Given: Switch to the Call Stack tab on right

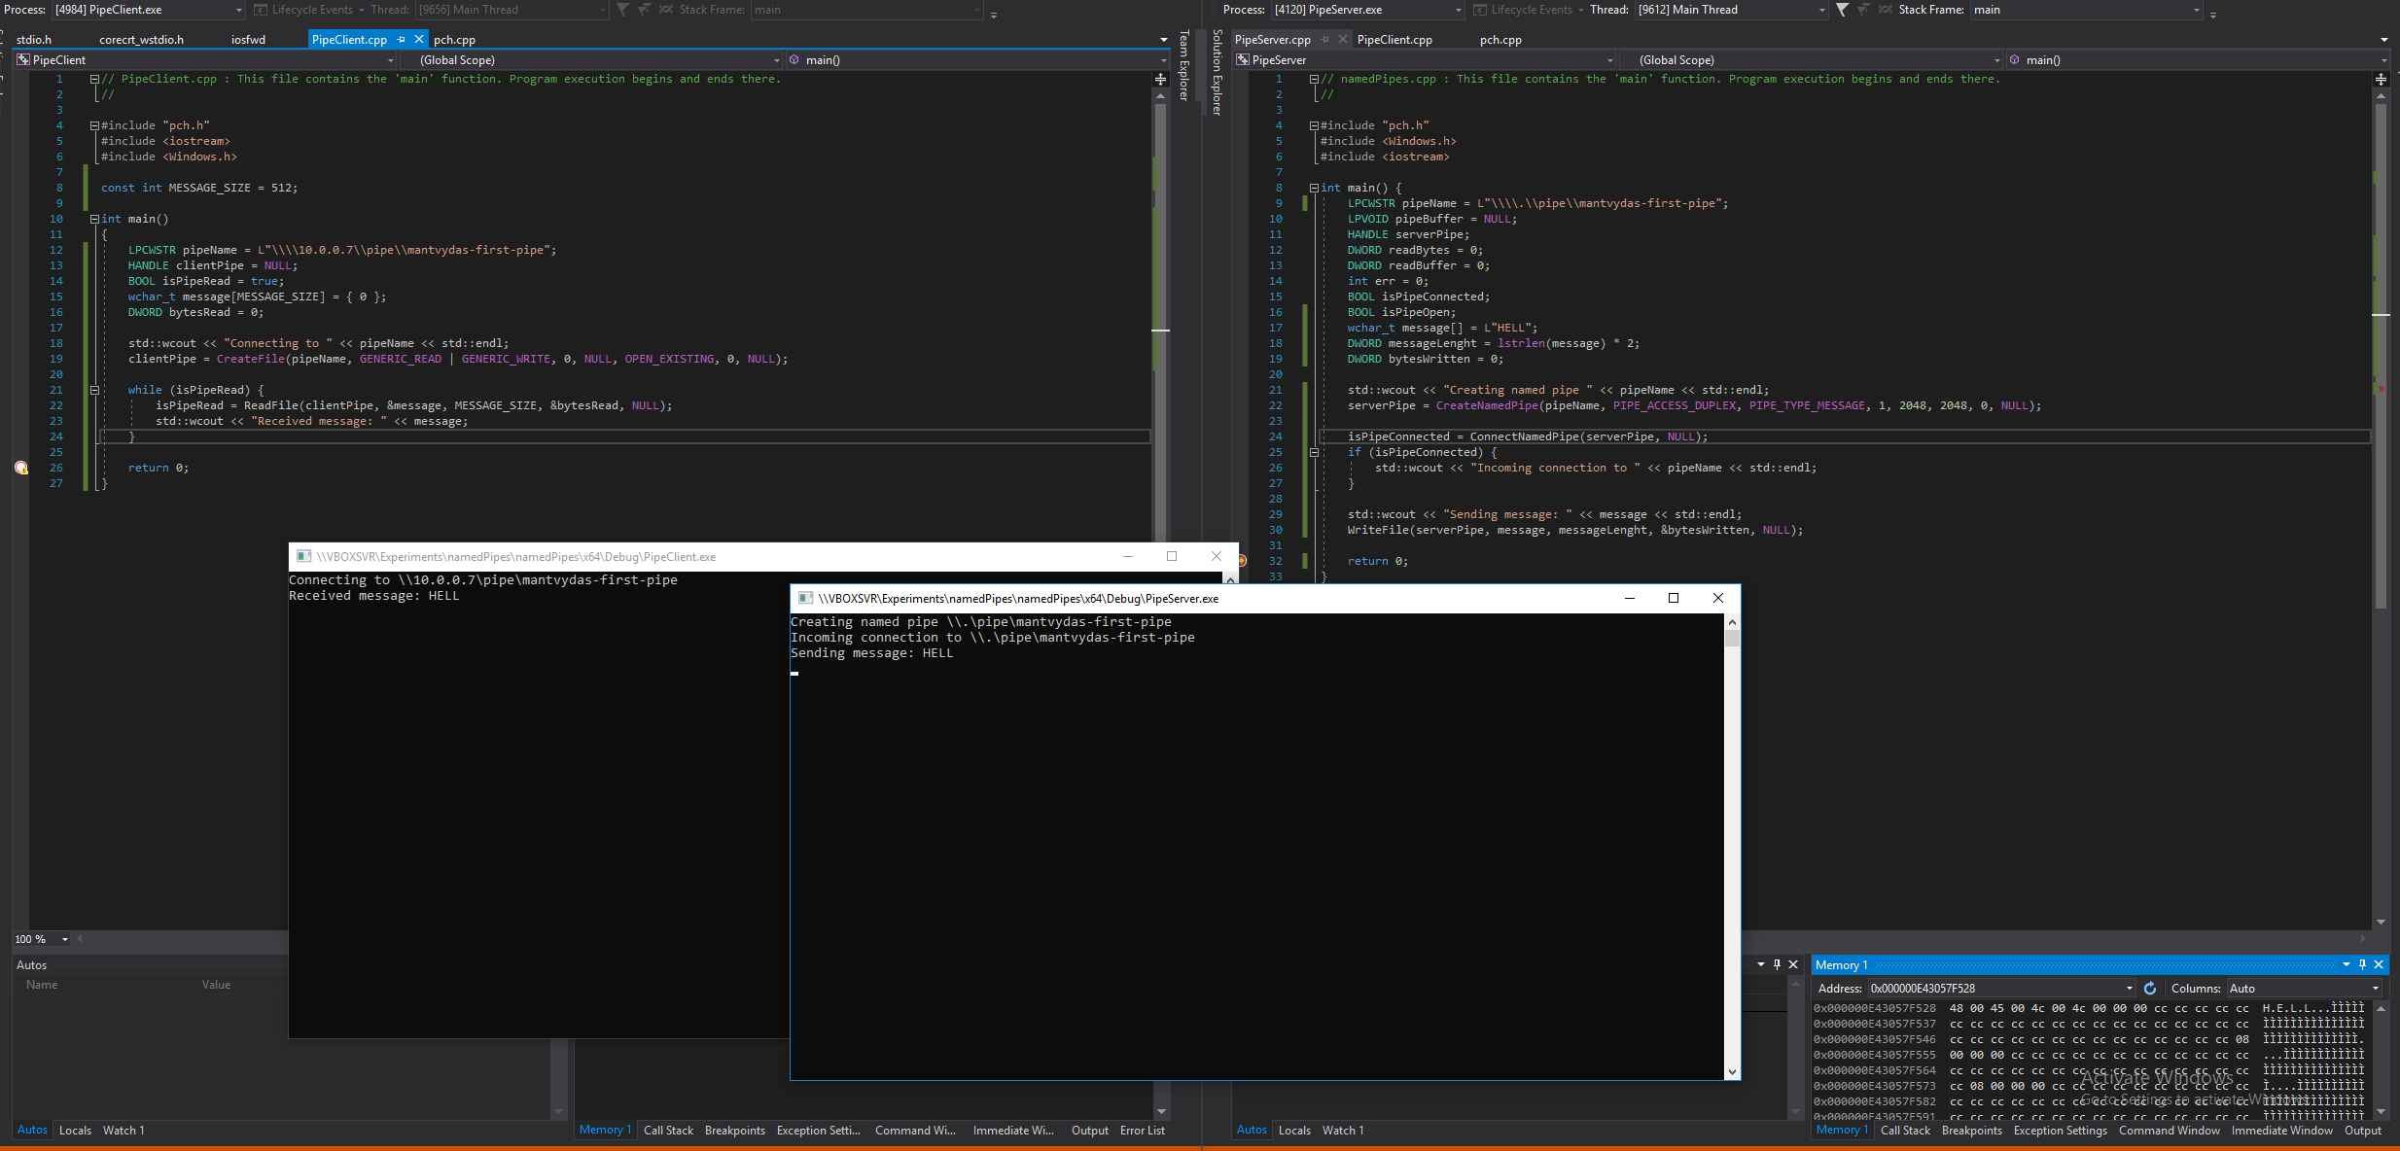Looking at the screenshot, I should (1904, 1131).
